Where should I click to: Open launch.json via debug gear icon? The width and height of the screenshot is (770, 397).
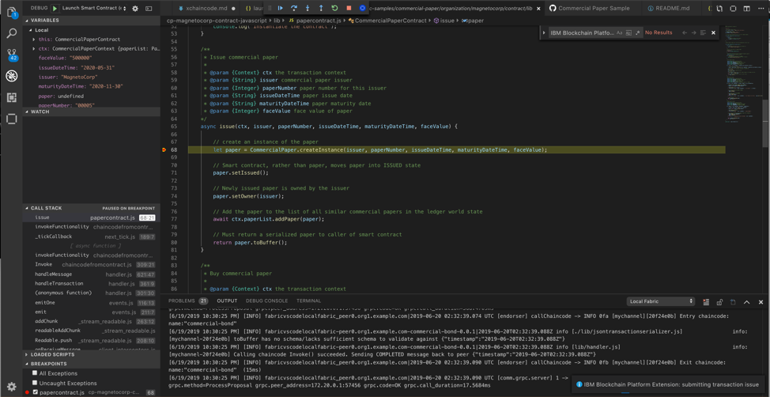[x=135, y=9]
